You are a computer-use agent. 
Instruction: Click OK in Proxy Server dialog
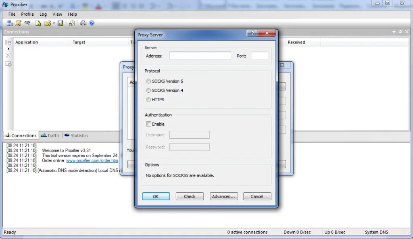[156, 196]
